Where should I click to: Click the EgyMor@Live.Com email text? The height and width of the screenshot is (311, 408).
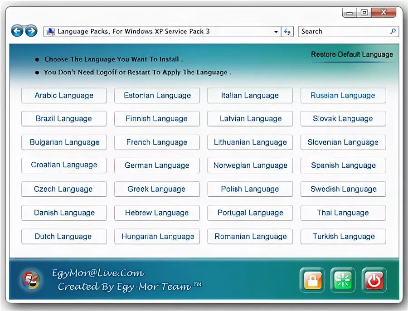pyautogui.click(x=98, y=273)
